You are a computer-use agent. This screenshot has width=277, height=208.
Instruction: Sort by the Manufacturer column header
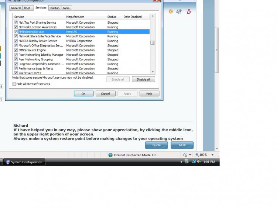tap(85, 17)
